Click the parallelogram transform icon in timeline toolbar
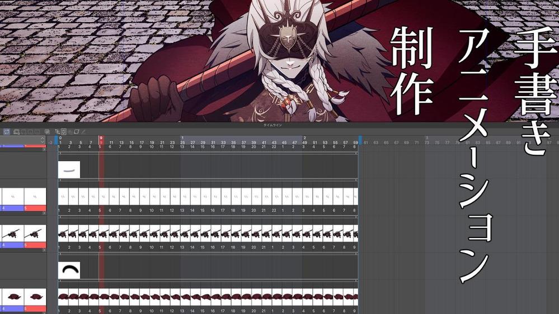 [x=76, y=132]
